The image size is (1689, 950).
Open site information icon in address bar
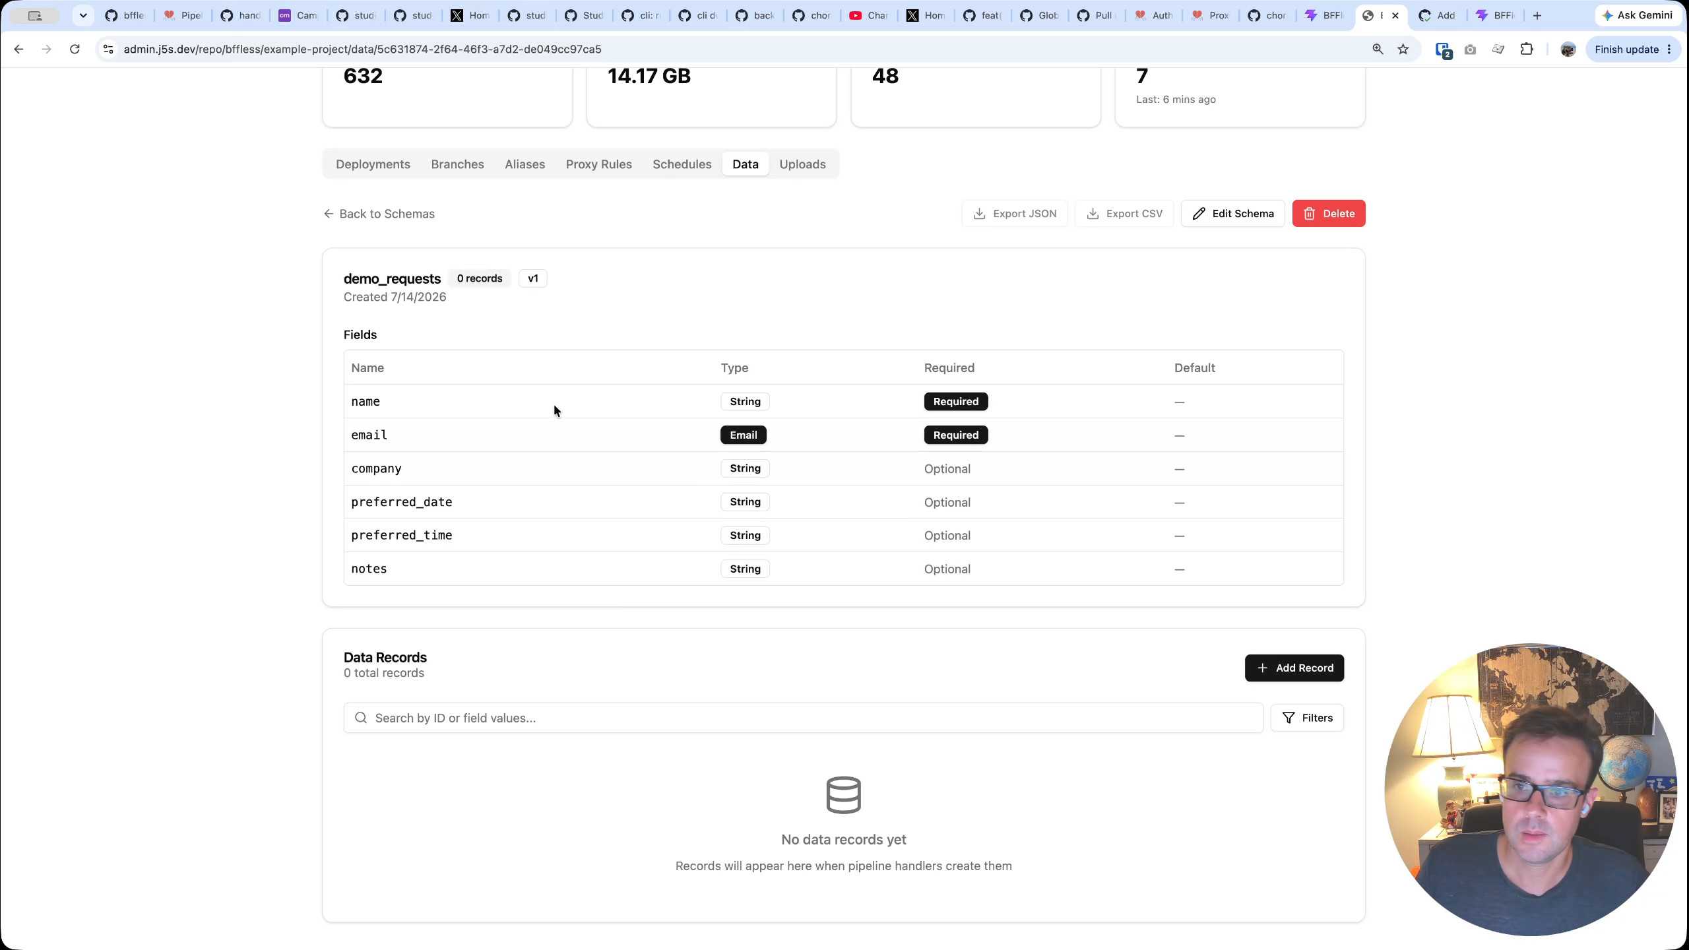click(108, 49)
